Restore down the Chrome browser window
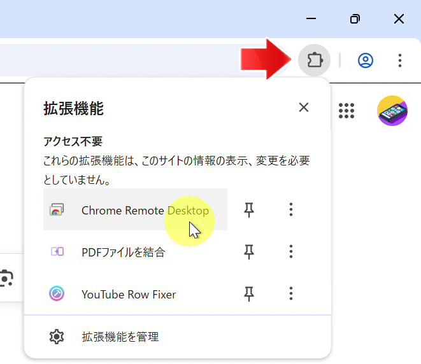The height and width of the screenshot is (364, 421). pos(355,19)
